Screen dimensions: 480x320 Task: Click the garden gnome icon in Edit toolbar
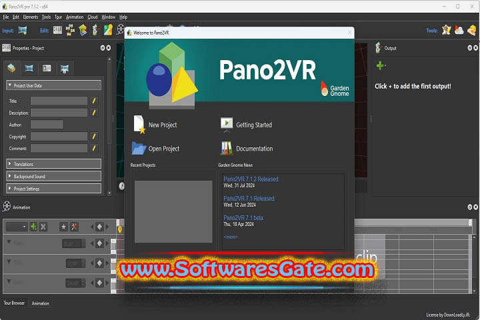95,30
